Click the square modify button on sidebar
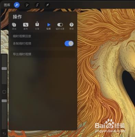Screen dimensions: 135x137 point(4,92)
